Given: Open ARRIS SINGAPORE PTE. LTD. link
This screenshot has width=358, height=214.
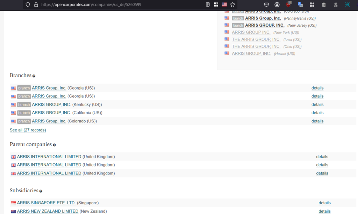Looking at the screenshot, I should tap(46, 203).
